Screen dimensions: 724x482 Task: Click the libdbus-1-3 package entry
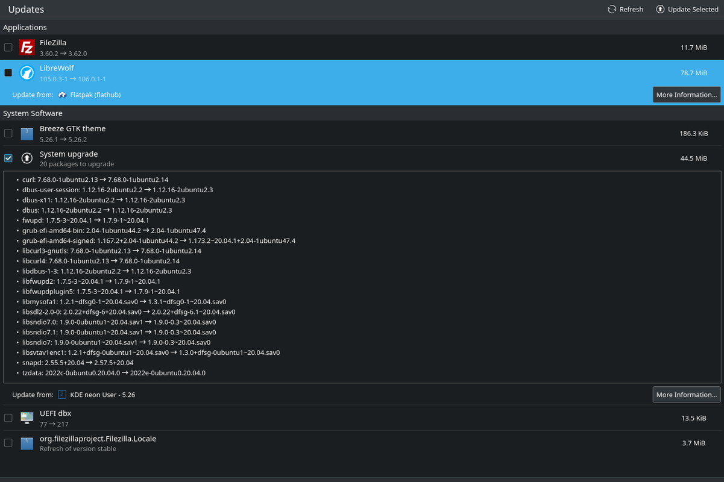pos(107,271)
